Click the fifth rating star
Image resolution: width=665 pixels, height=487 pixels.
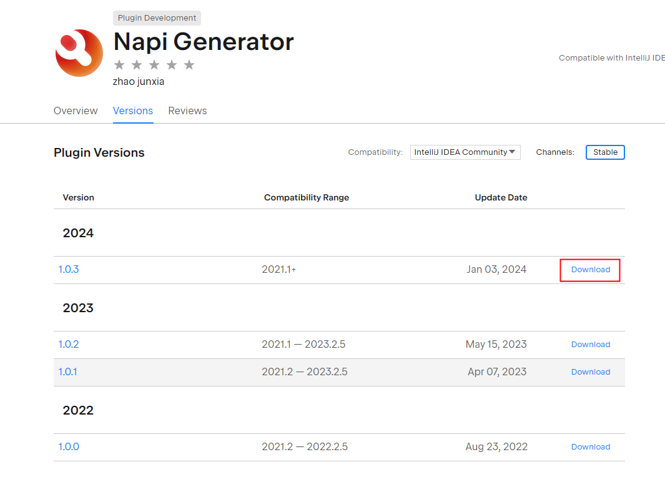coord(189,65)
